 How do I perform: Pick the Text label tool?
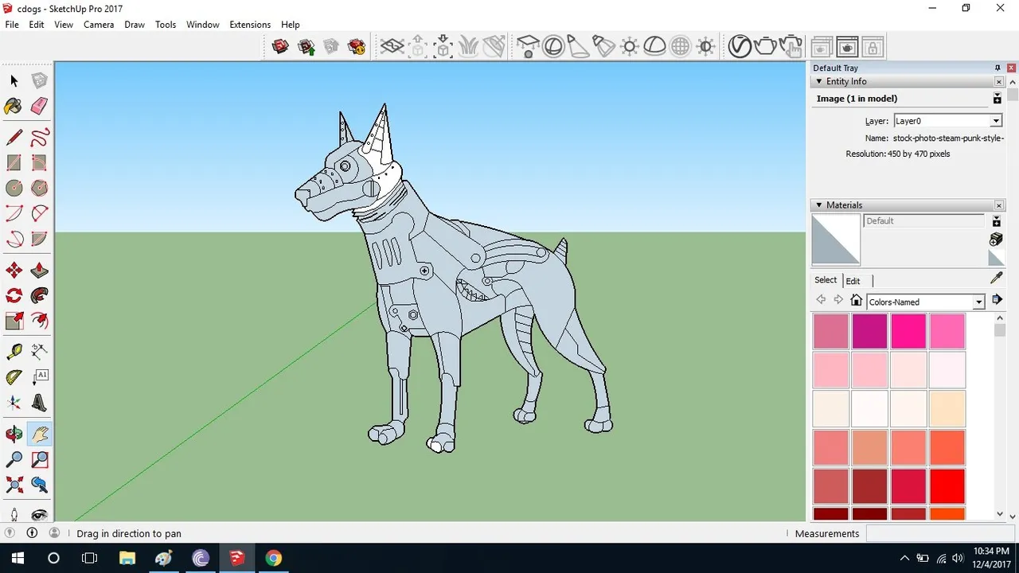click(x=39, y=377)
